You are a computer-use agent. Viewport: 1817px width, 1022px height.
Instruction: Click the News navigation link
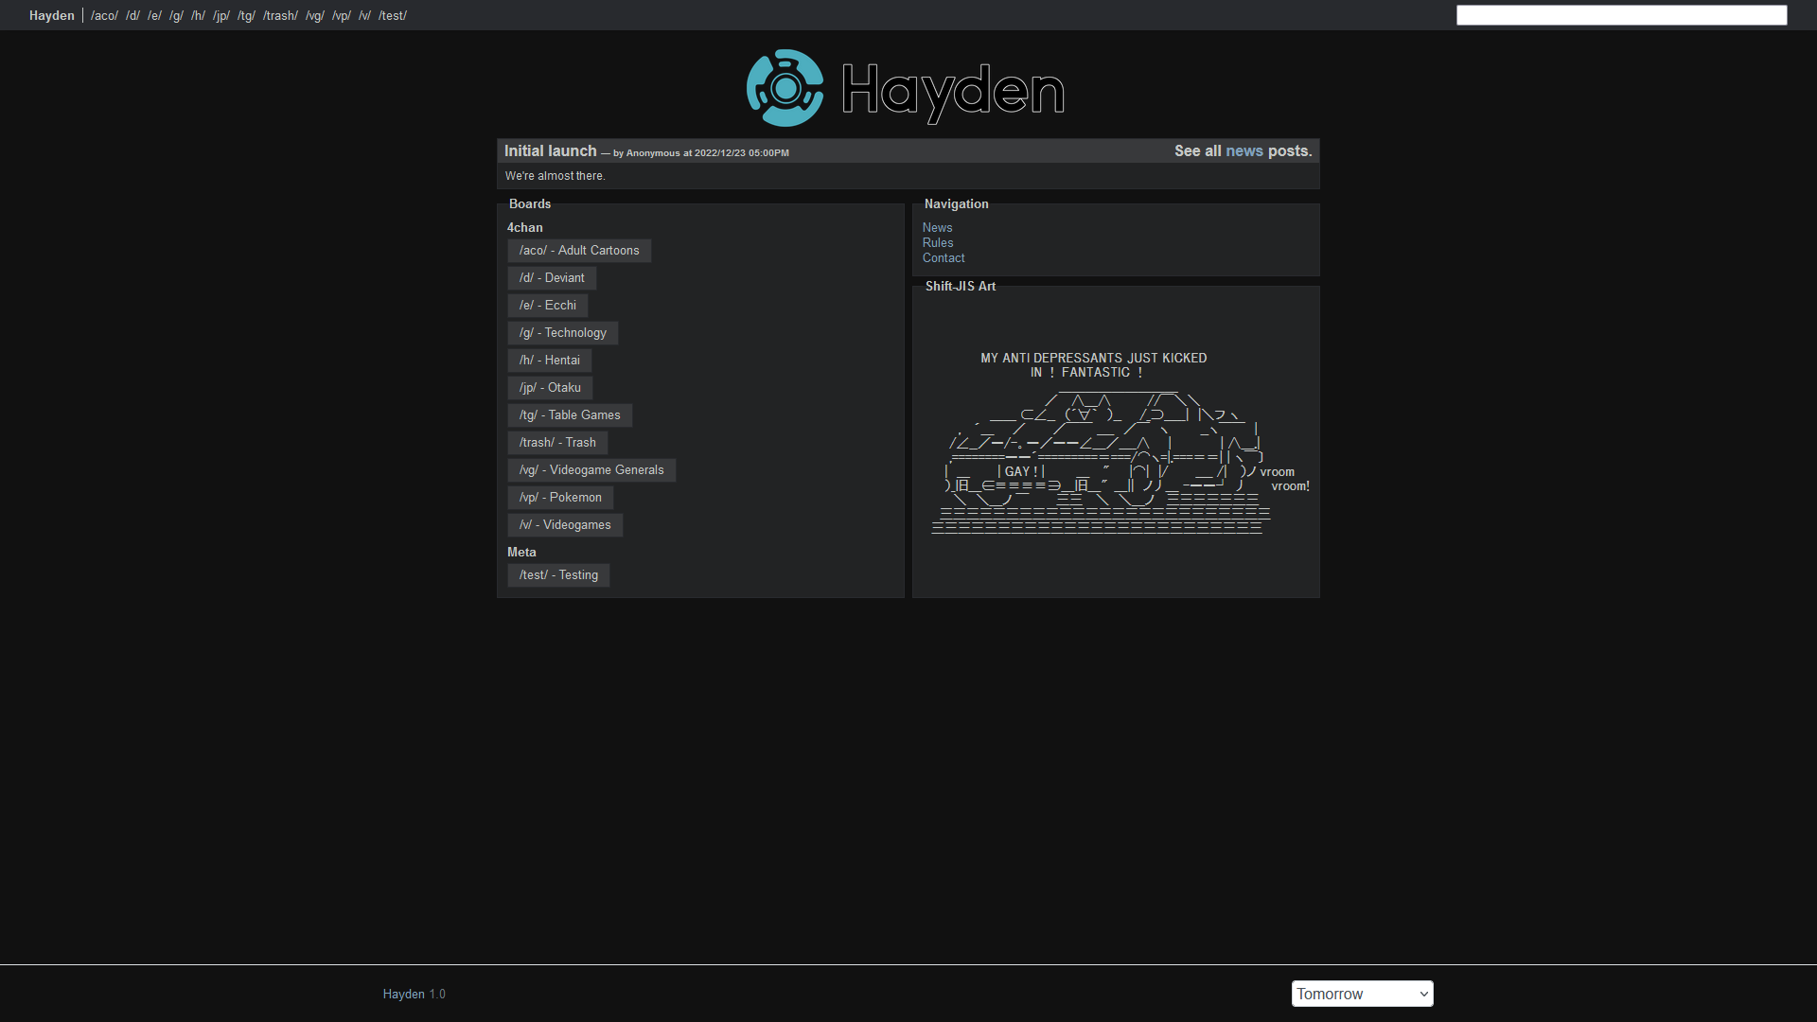(937, 228)
